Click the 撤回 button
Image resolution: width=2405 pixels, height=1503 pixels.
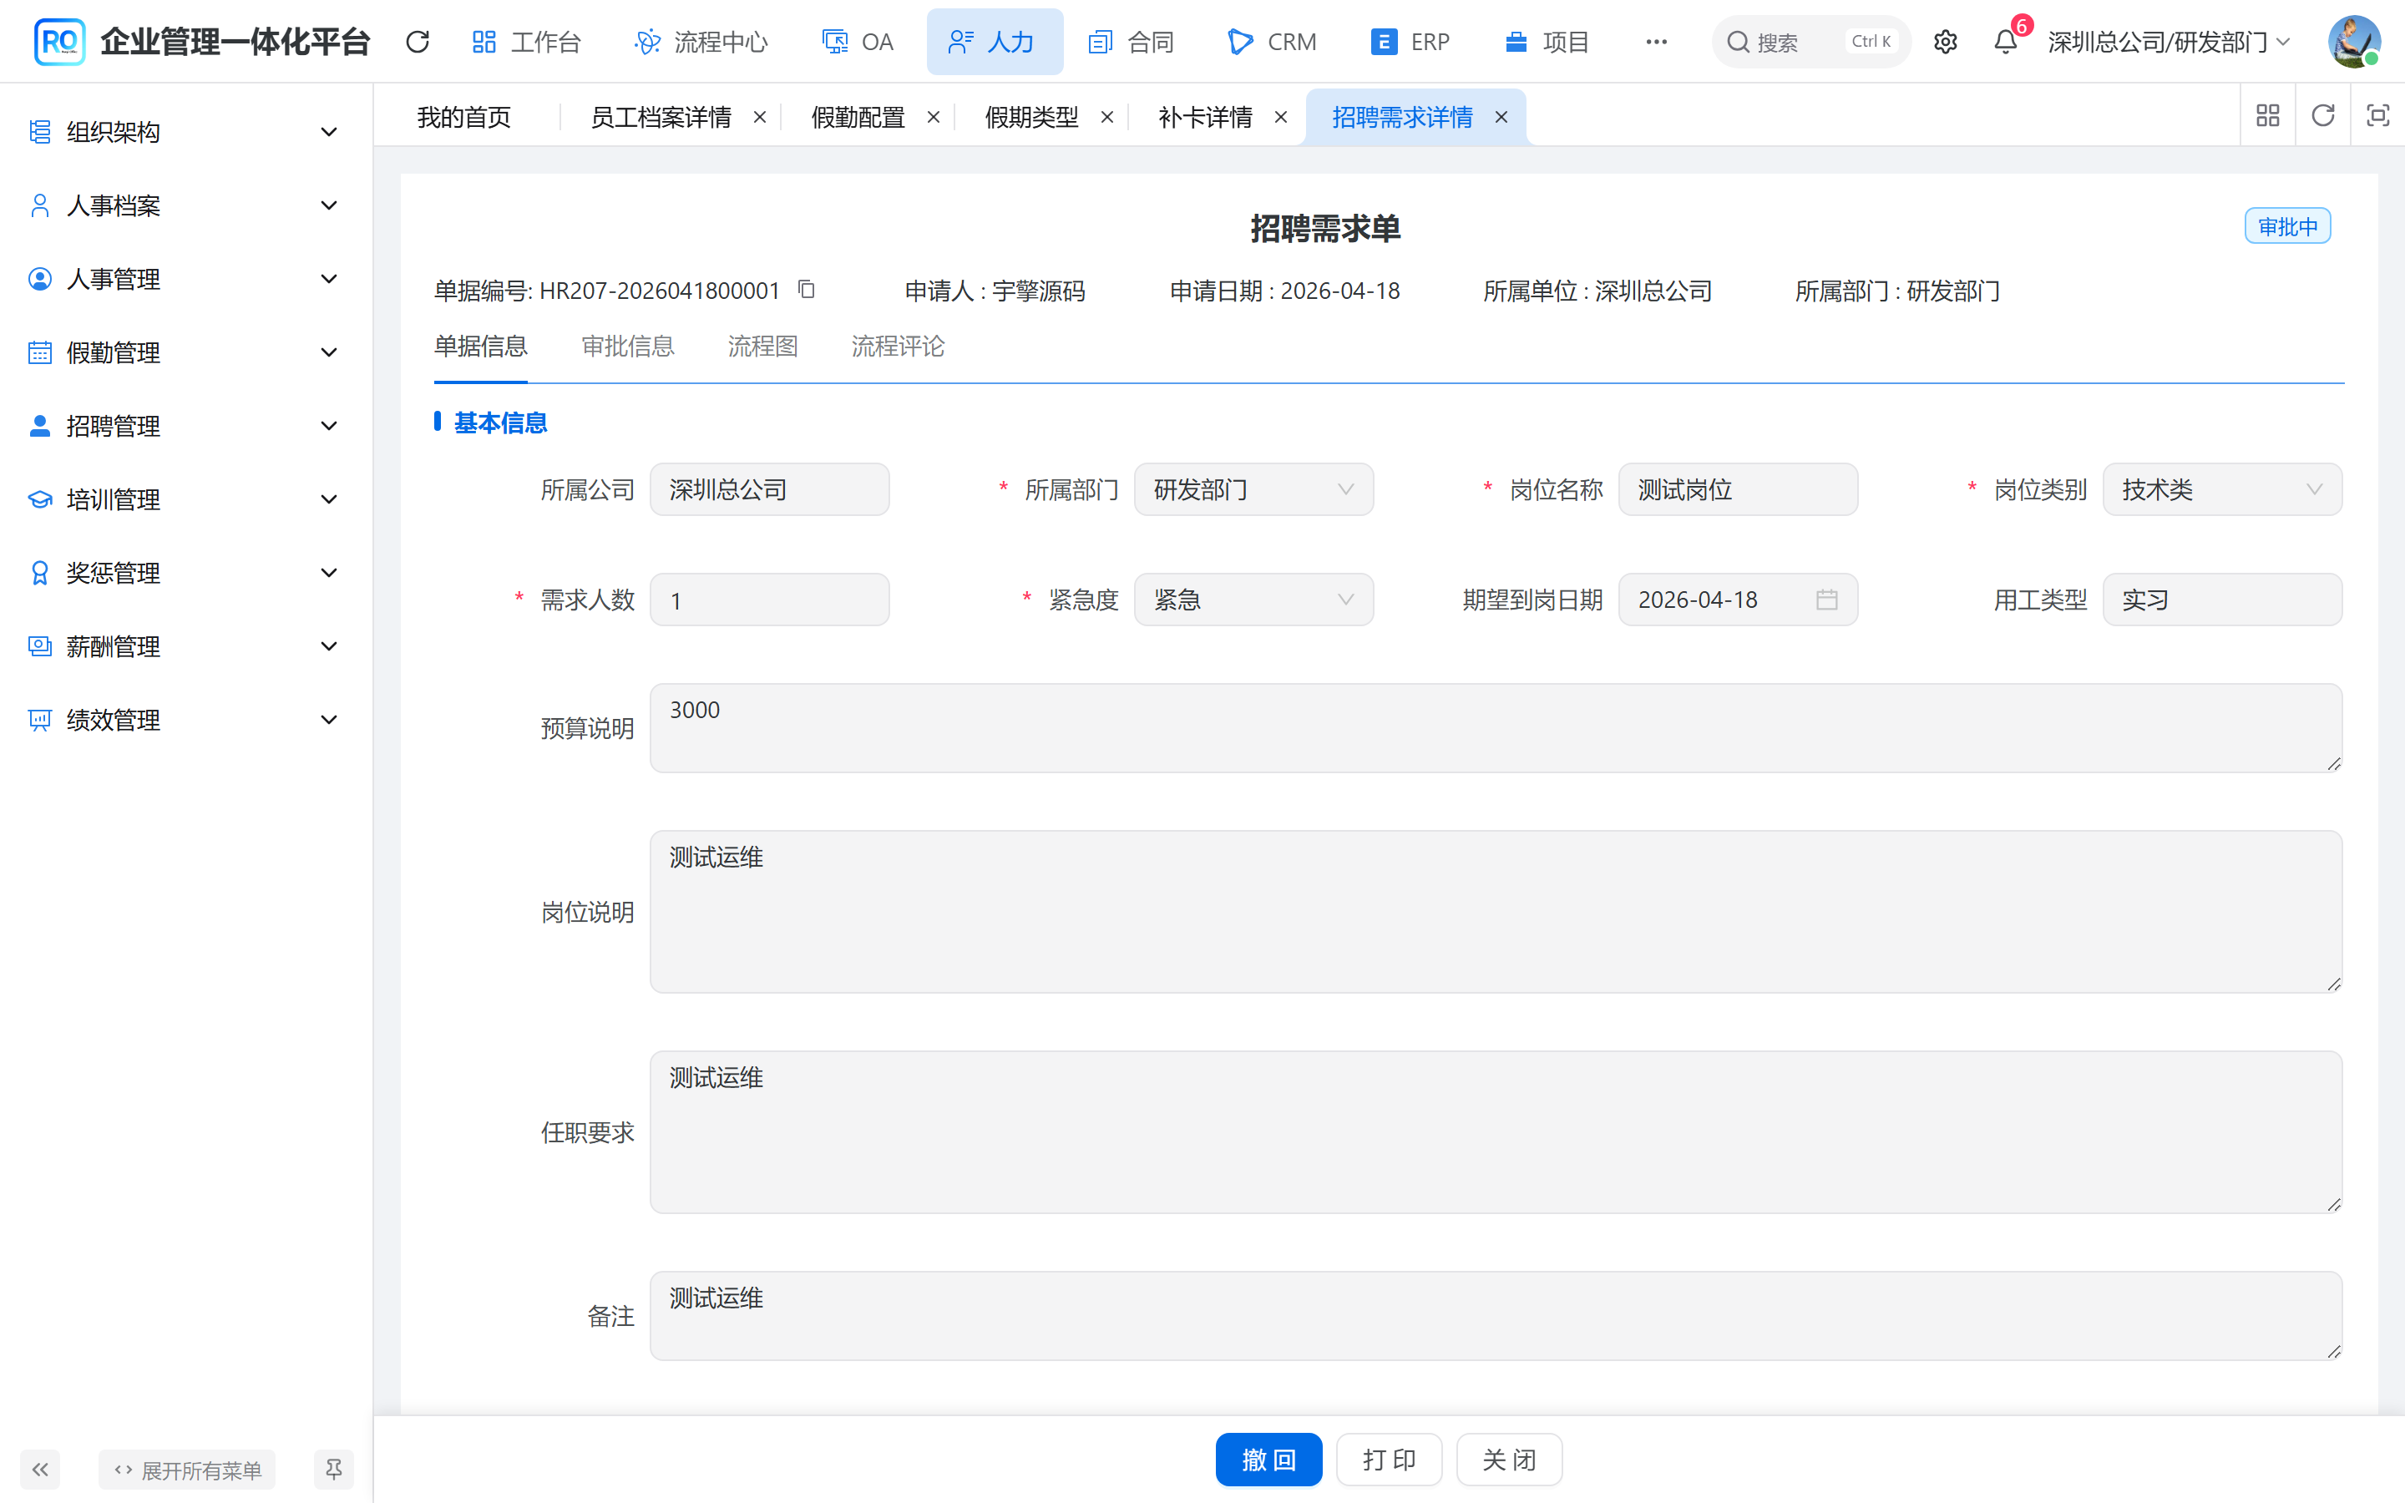point(1268,1460)
